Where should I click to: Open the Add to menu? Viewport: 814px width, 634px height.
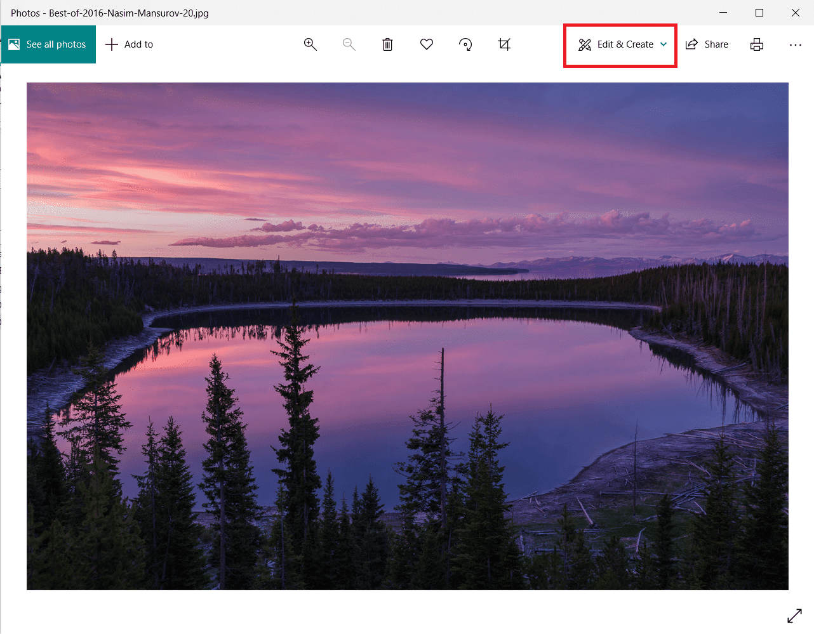click(130, 44)
